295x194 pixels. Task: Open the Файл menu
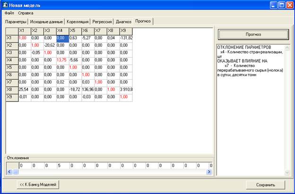tap(9, 13)
